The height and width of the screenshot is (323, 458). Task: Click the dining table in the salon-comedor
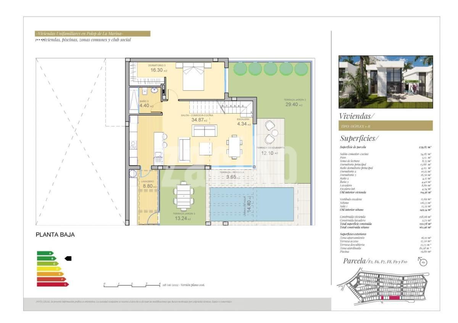tap(234, 147)
